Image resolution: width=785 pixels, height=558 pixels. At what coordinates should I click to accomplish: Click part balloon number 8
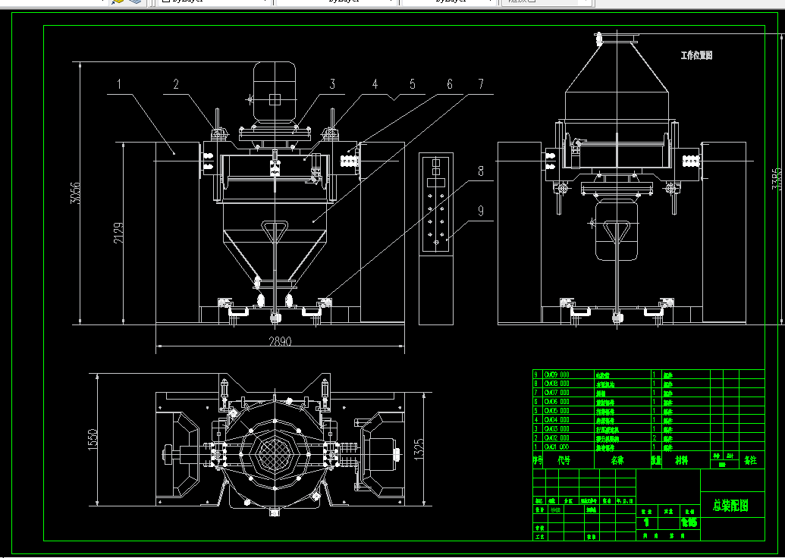481,171
